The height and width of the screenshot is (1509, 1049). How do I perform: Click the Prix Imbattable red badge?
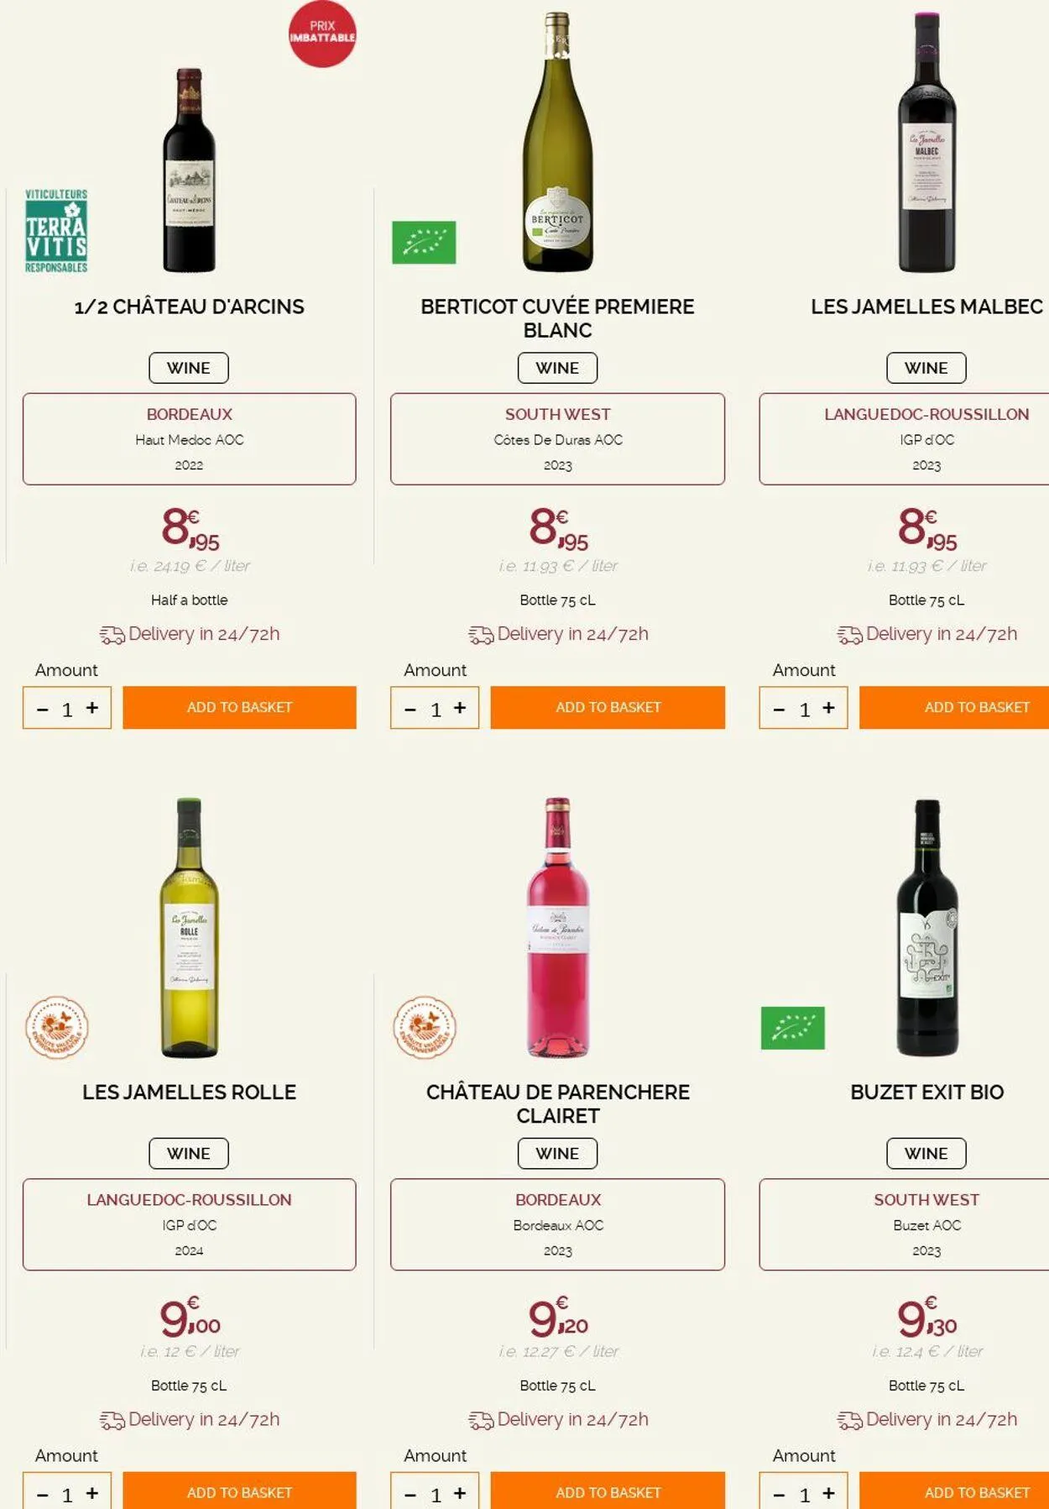(321, 33)
